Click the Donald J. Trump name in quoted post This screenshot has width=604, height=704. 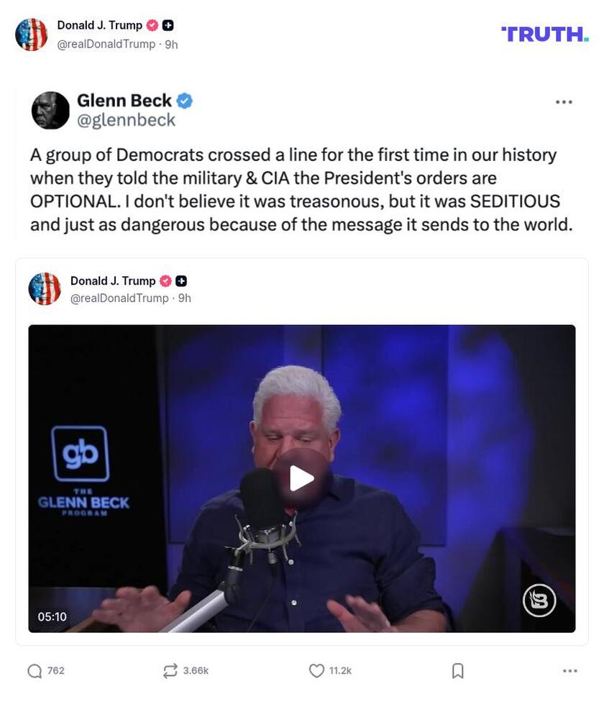tap(113, 281)
